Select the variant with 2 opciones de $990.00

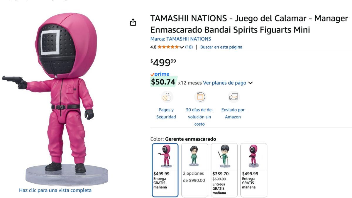[194, 170]
